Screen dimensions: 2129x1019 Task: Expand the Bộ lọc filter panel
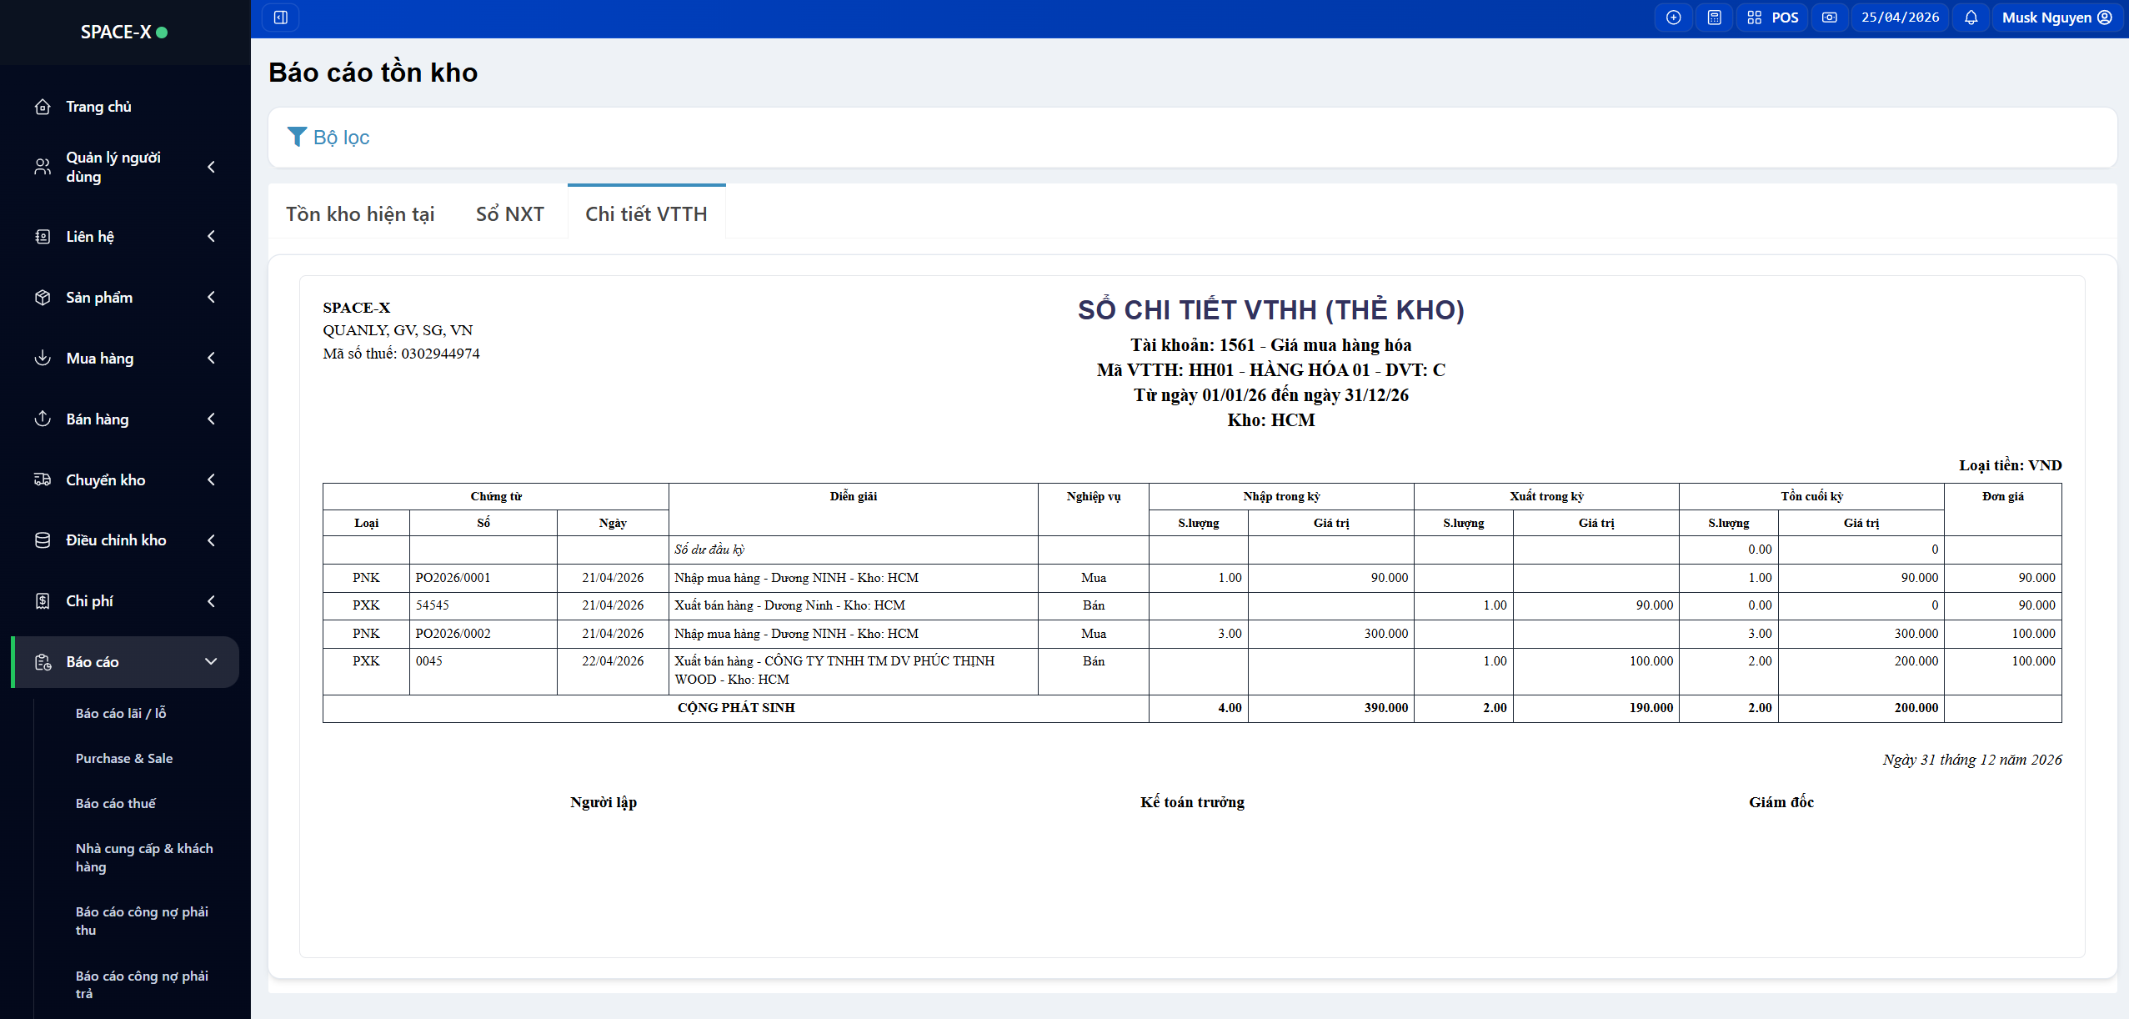pos(328,138)
